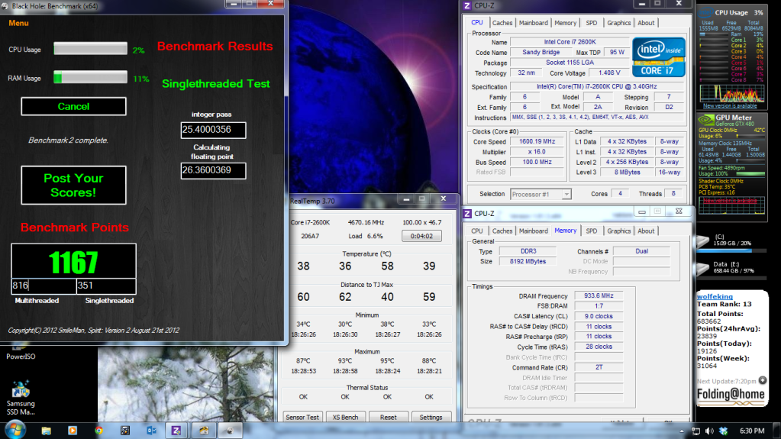Open the Data (E:) drive gadget icon
Viewport: 781px width, 439px height.
(703, 269)
